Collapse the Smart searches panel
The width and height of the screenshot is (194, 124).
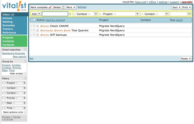coord(25,49)
